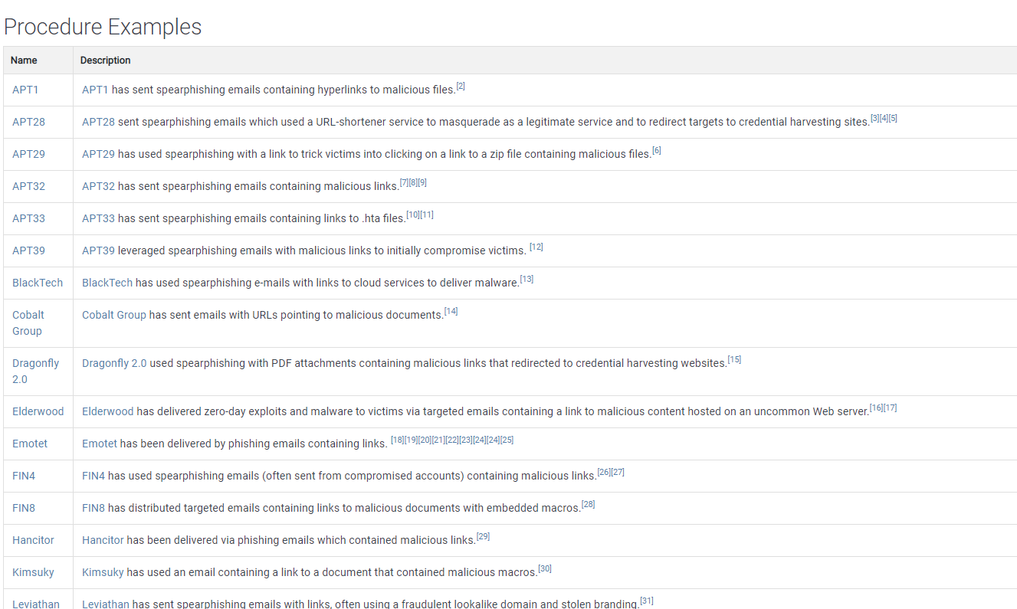1017x609 pixels.
Task: Click citation [28] in the FIN8 row
Action: coord(588,505)
